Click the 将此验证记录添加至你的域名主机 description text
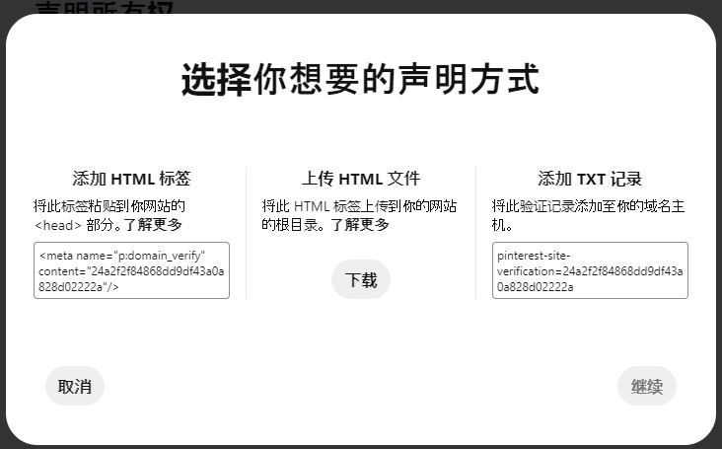The image size is (722, 449). tap(588, 215)
